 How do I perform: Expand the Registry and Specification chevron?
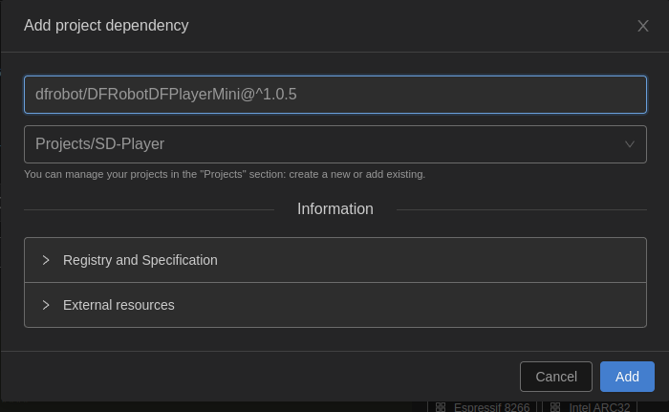point(46,260)
